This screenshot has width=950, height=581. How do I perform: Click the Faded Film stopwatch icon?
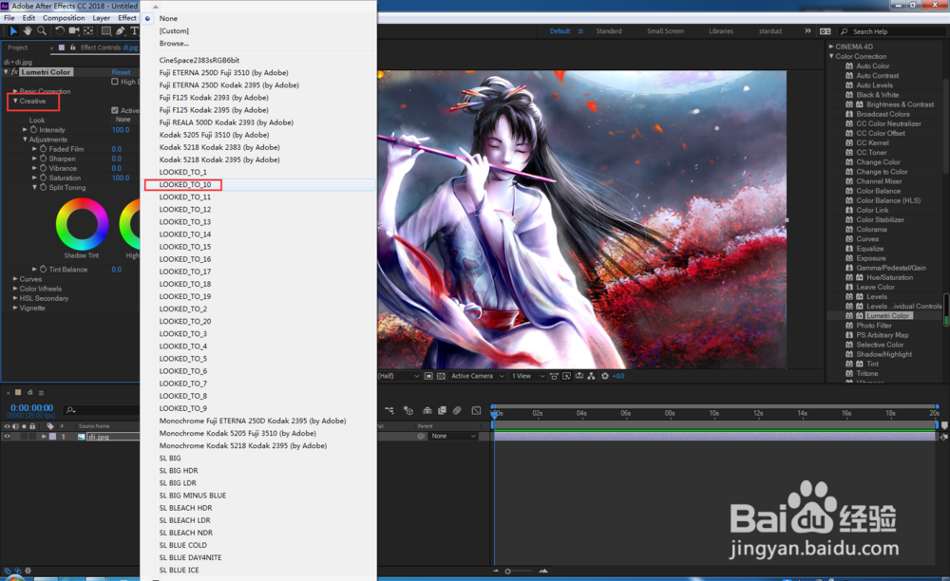[44, 149]
